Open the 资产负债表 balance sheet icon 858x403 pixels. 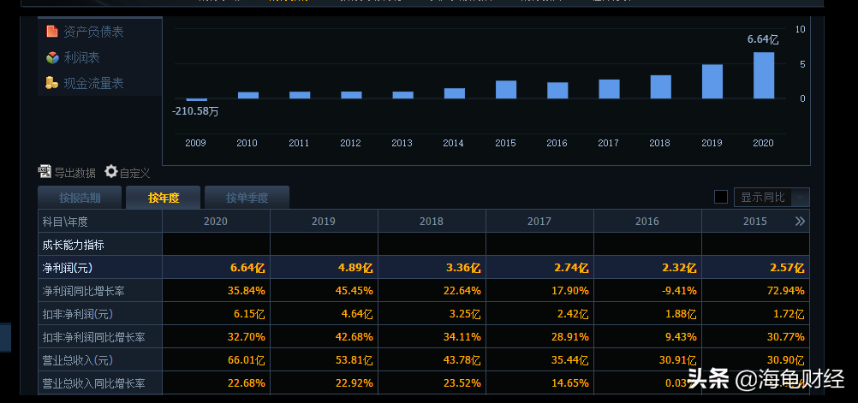[x=52, y=31]
